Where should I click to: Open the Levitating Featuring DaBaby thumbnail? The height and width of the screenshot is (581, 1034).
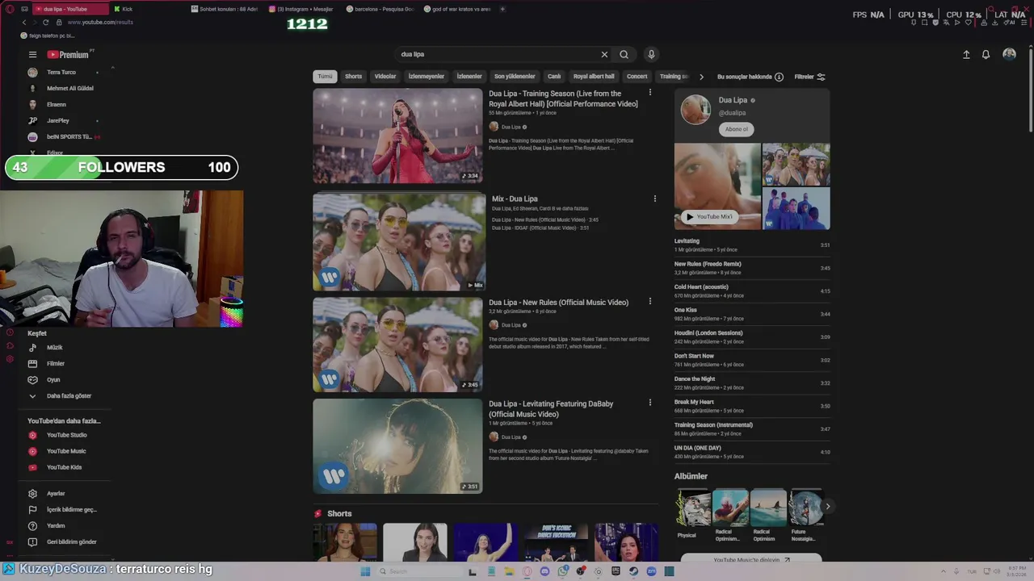point(397,446)
